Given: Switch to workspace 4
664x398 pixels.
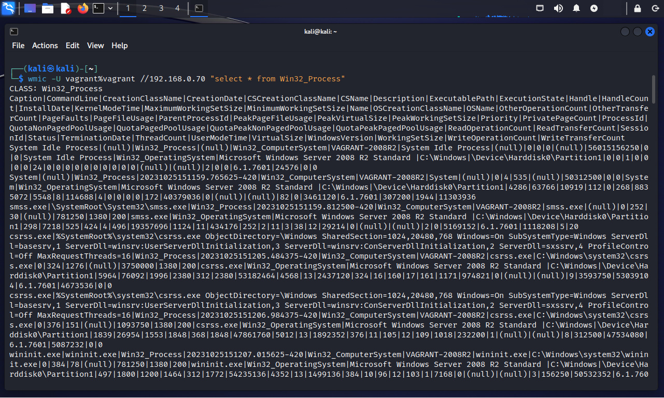Looking at the screenshot, I should (178, 8).
